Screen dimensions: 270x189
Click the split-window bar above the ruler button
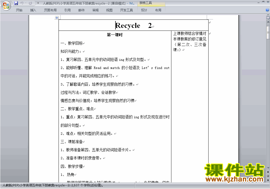[268, 15]
